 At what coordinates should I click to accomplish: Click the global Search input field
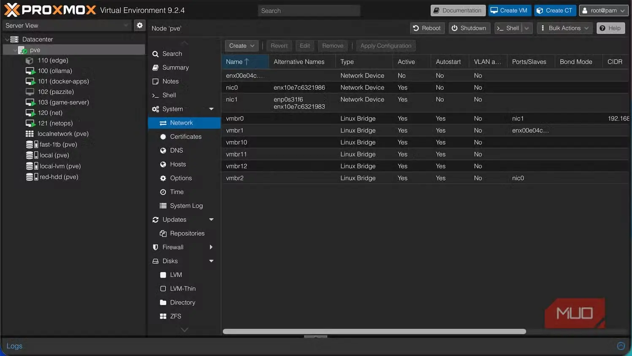(309, 11)
